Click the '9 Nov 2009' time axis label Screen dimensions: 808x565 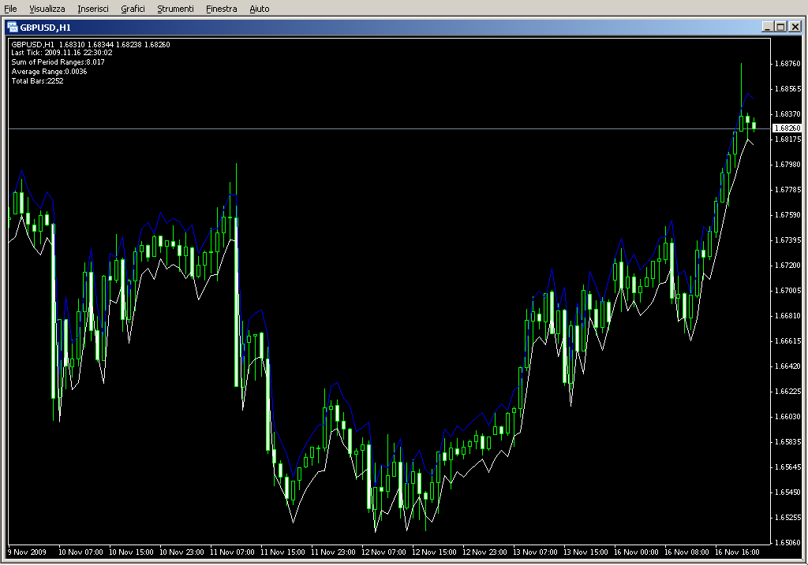coord(28,552)
